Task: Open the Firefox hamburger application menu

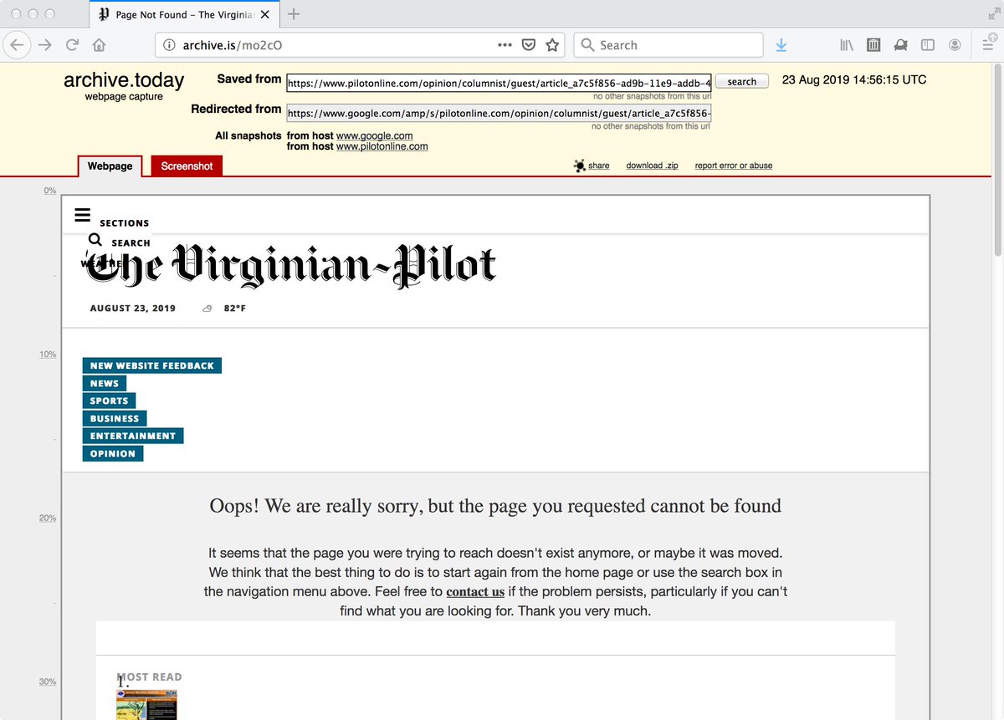Action: tap(987, 45)
